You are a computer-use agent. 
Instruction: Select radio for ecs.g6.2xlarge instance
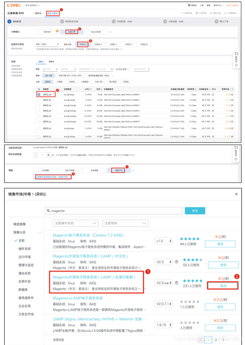39,105
